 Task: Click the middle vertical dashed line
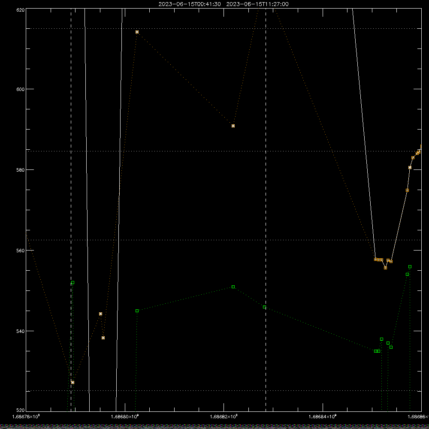pyautogui.click(x=266, y=210)
